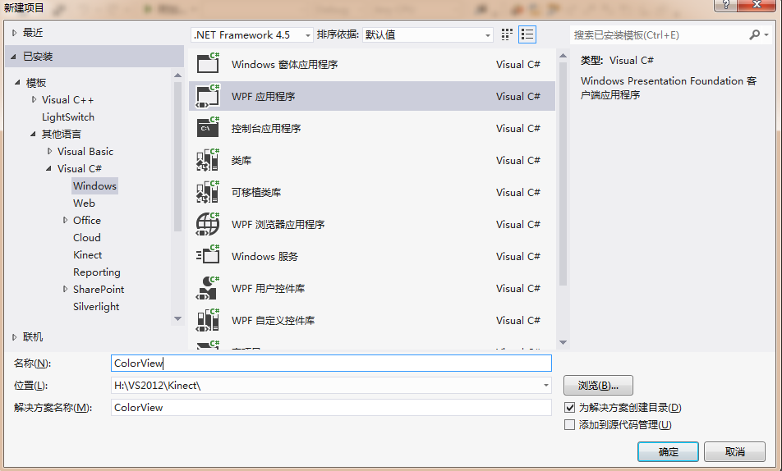The image size is (782, 471).
Task: Select the Windows category under Visual C#
Action: pyautogui.click(x=94, y=186)
